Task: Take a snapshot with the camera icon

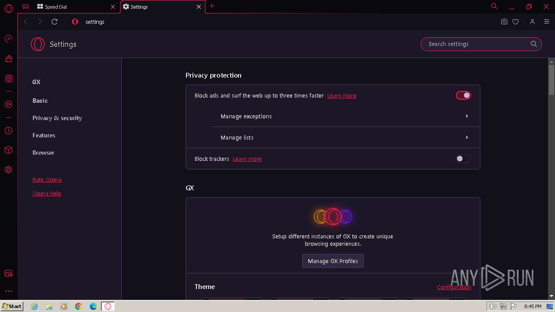Action: pyautogui.click(x=504, y=22)
